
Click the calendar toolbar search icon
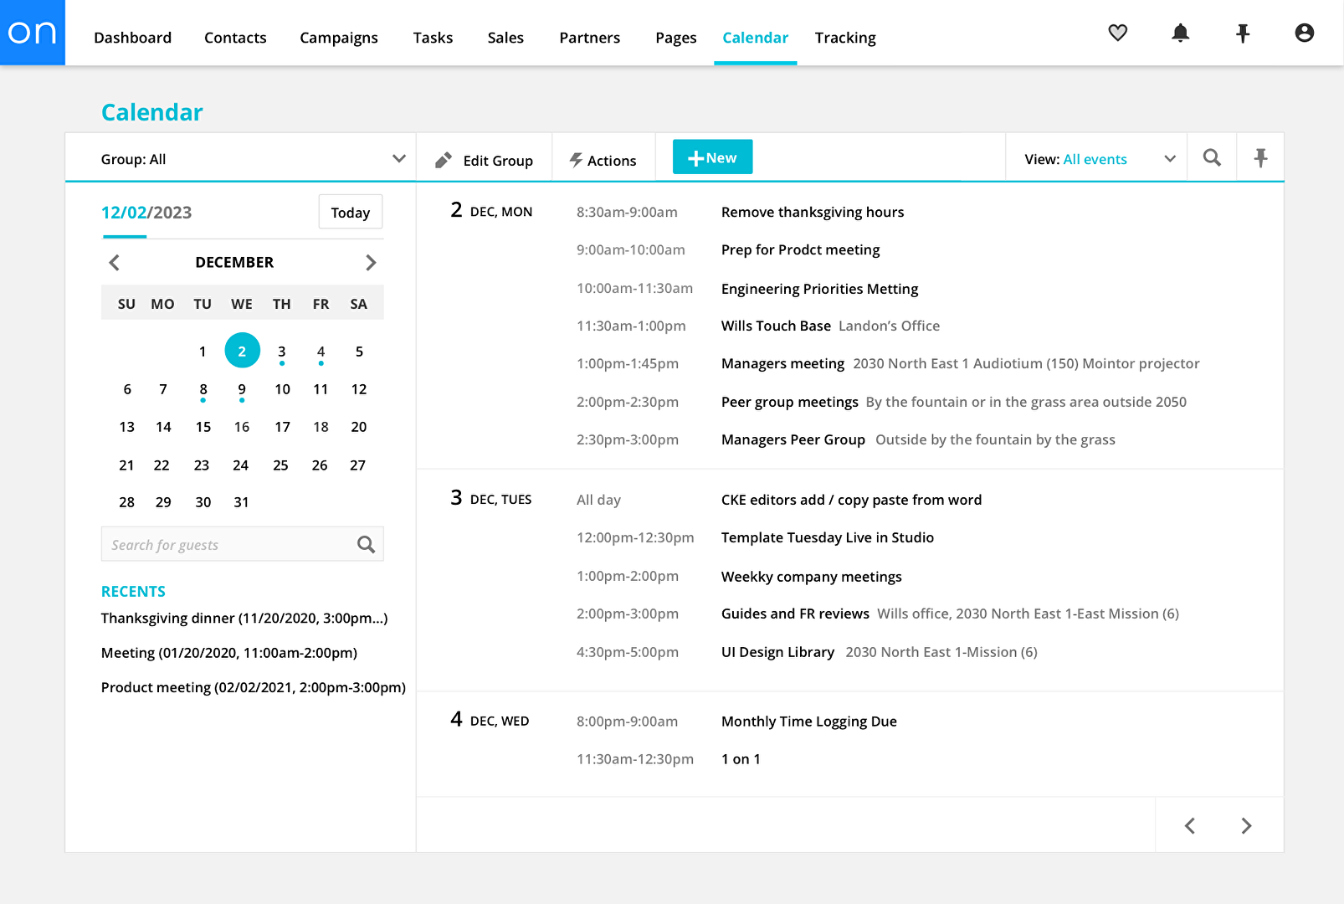pos(1212,157)
